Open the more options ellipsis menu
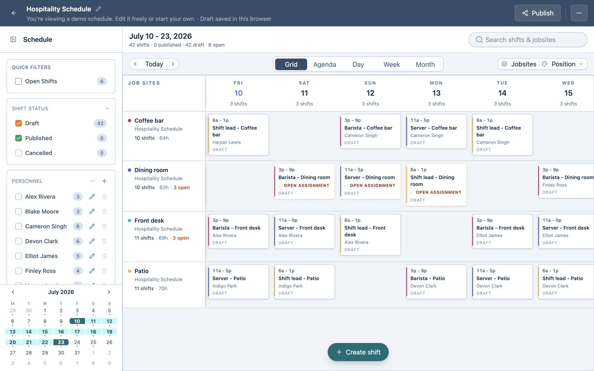Screen dimensions: 594x371 579,13
